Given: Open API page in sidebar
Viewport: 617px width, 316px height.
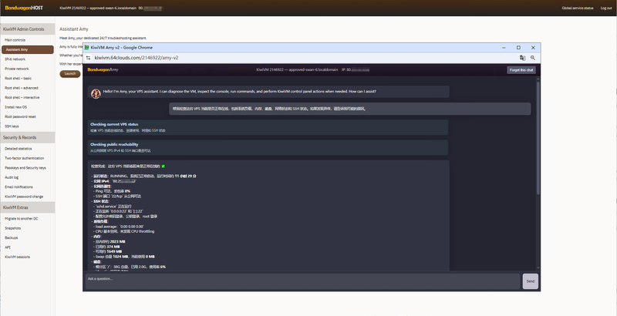Looking at the screenshot, I should coord(7,247).
